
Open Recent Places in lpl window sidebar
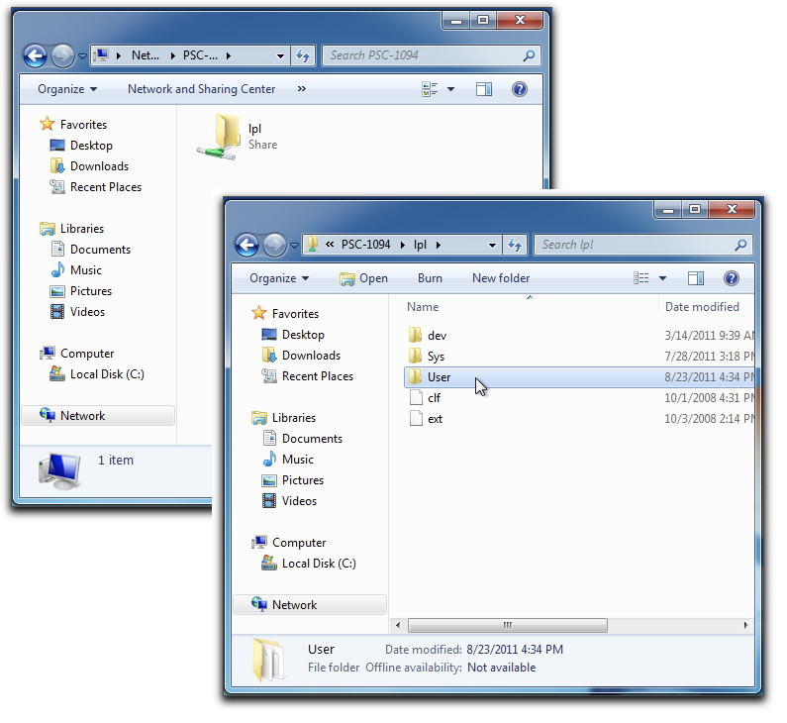tap(307, 376)
